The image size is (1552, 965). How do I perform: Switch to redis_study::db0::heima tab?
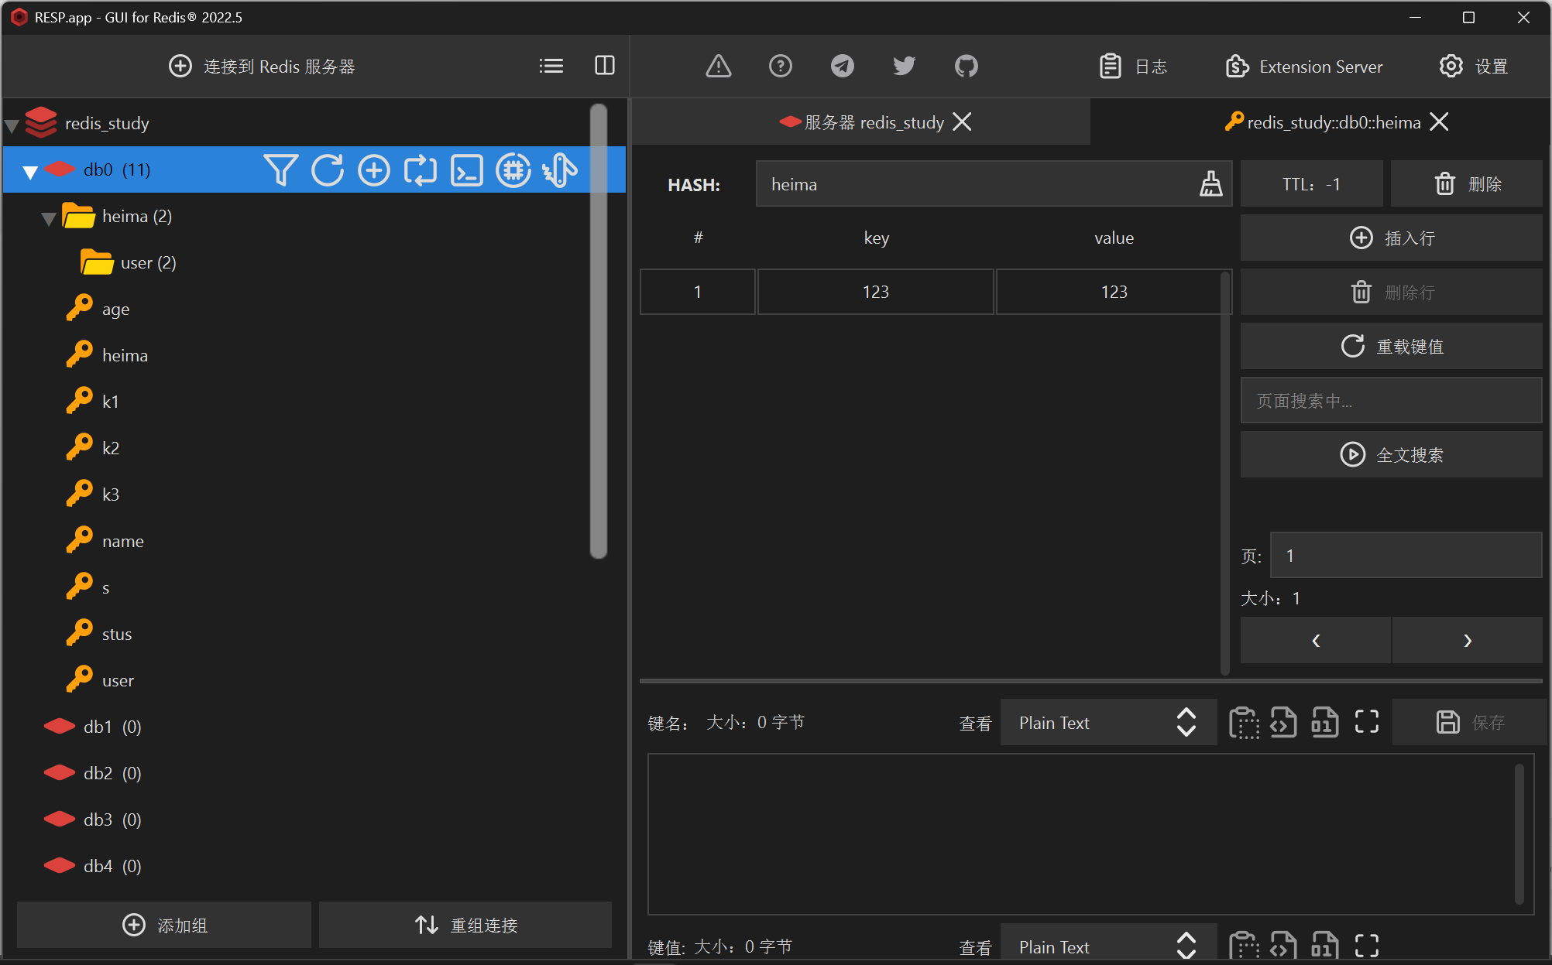[x=1322, y=122]
